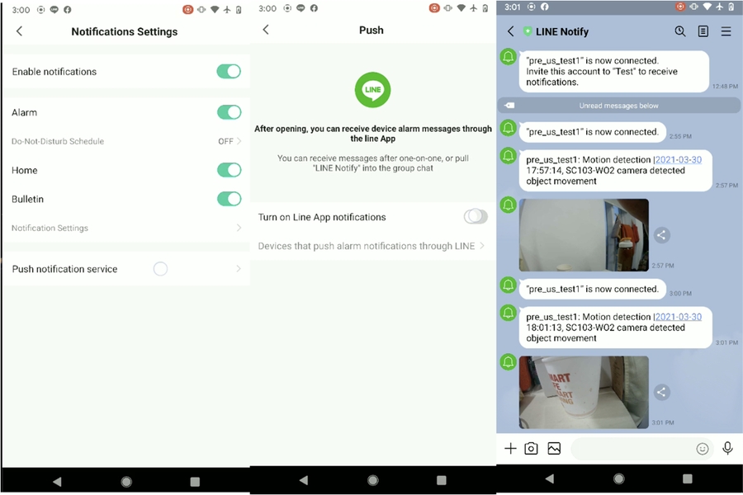Open Do-Not-Disturb Schedule row chevron
This screenshot has height=495, width=743.
[239, 141]
